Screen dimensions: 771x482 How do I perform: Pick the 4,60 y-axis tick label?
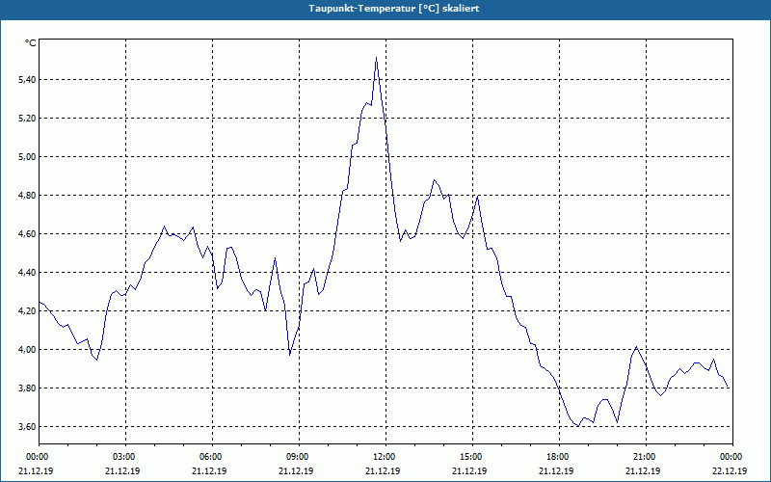tap(27, 234)
